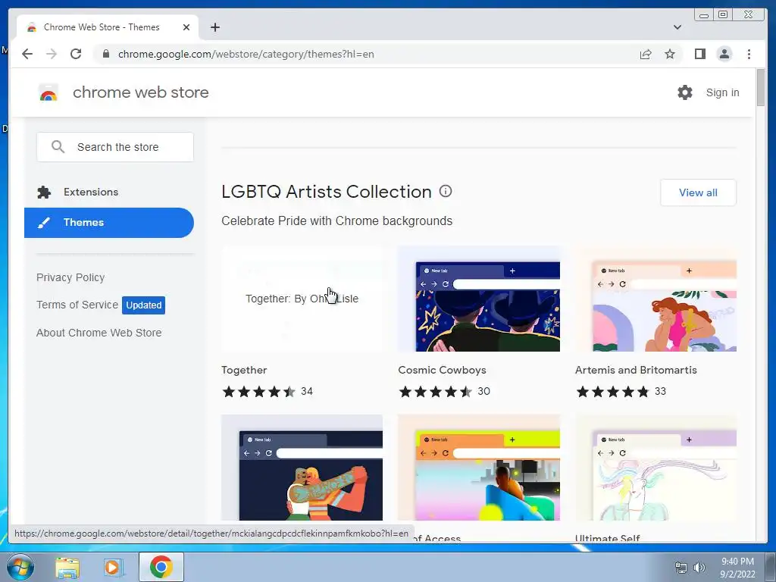
Task: Share this page via the share icon
Action: click(x=646, y=54)
